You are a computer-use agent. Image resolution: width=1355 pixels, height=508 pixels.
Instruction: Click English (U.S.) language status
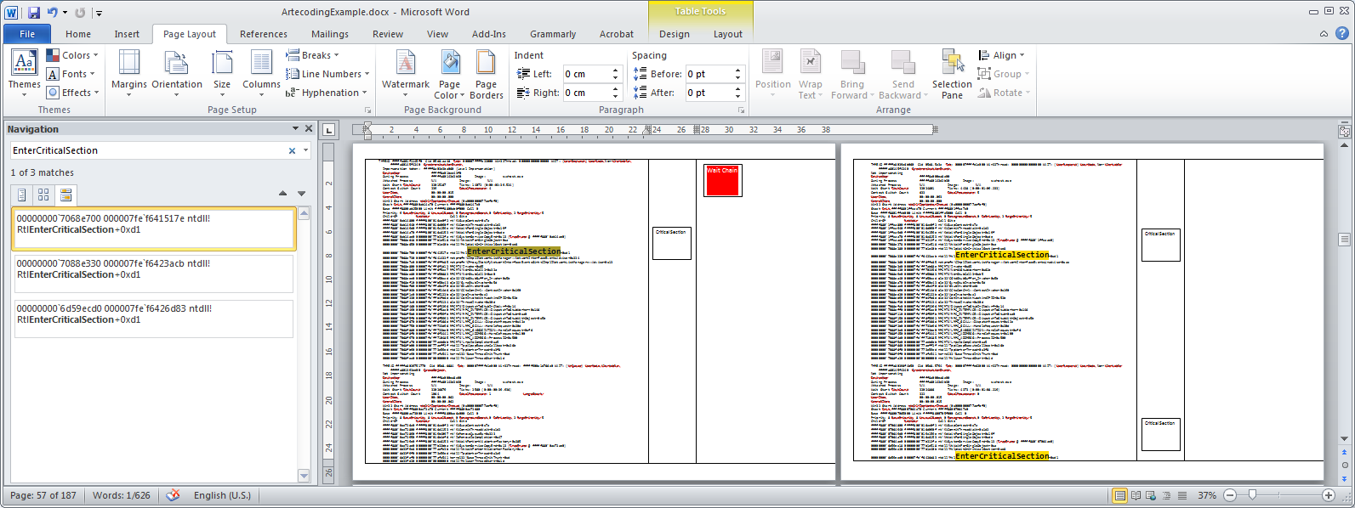point(222,496)
